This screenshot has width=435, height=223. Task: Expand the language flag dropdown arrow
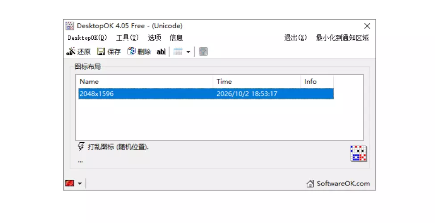tap(80, 183)
